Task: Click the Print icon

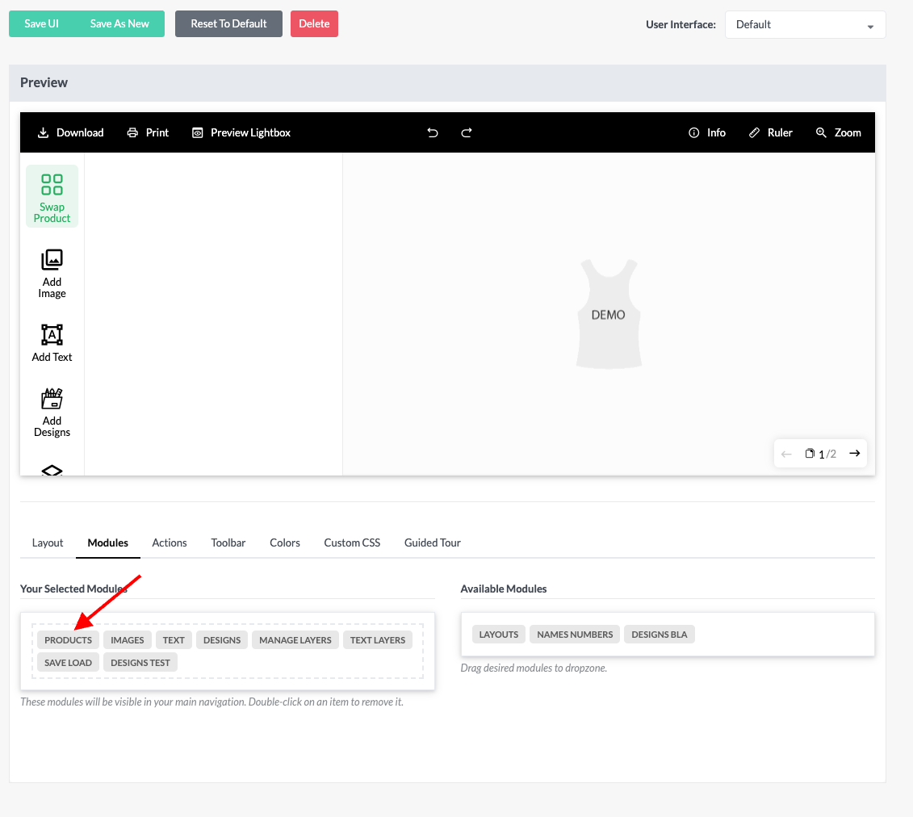Action: (132, 132)
